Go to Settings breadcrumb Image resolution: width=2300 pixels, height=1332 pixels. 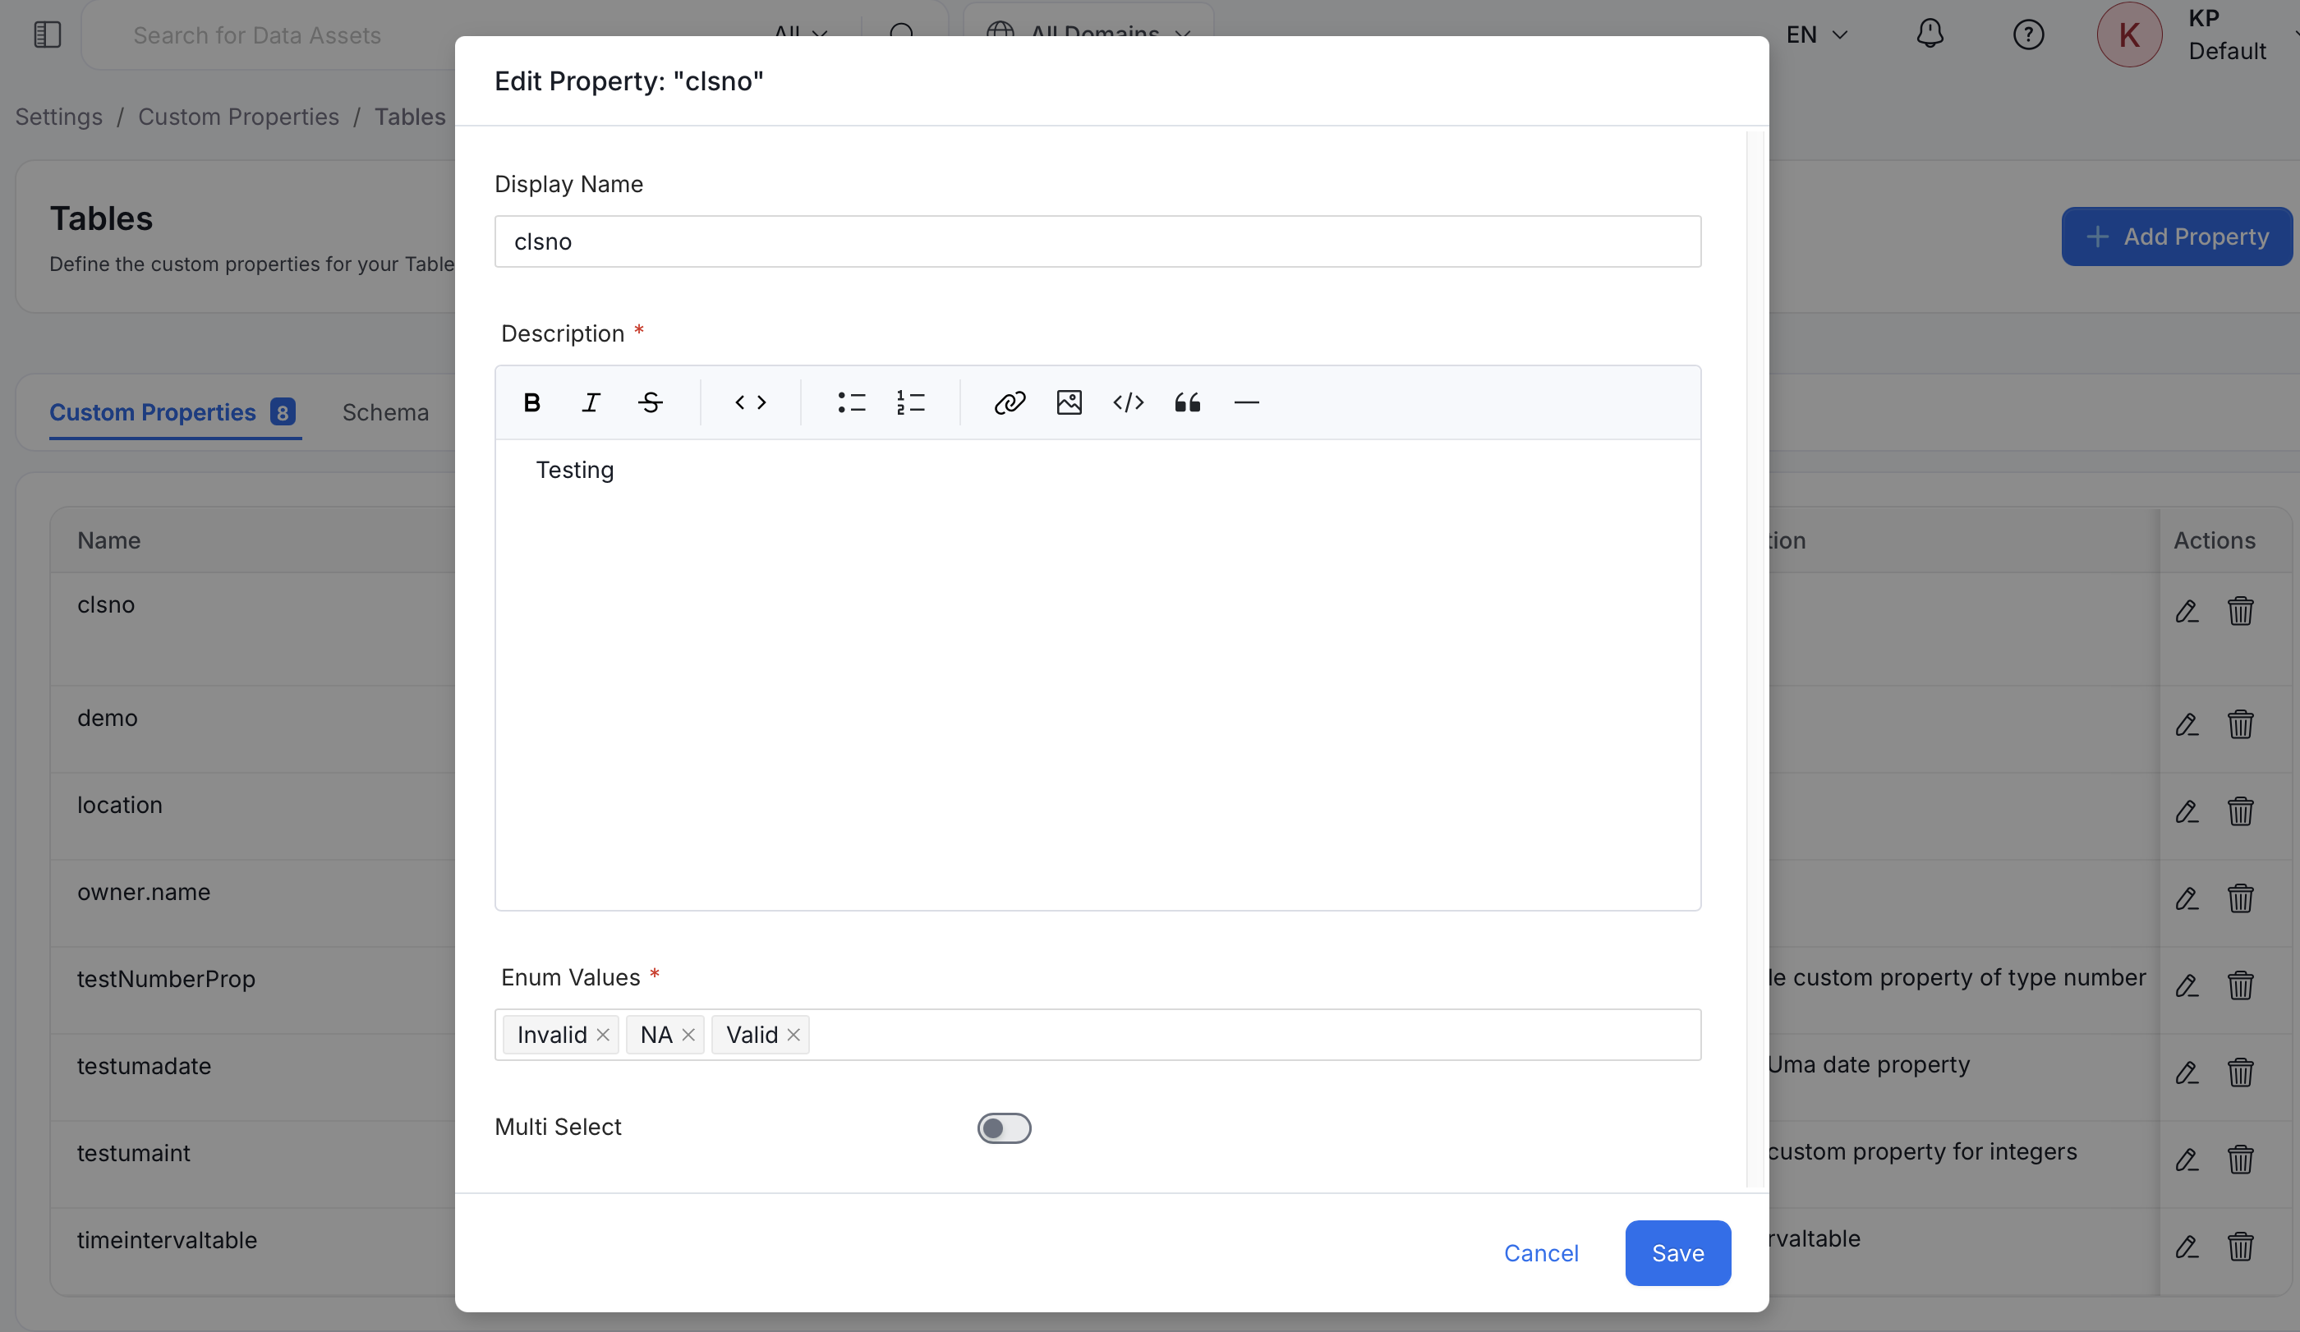pyautogui.click(x=58, y=117)
